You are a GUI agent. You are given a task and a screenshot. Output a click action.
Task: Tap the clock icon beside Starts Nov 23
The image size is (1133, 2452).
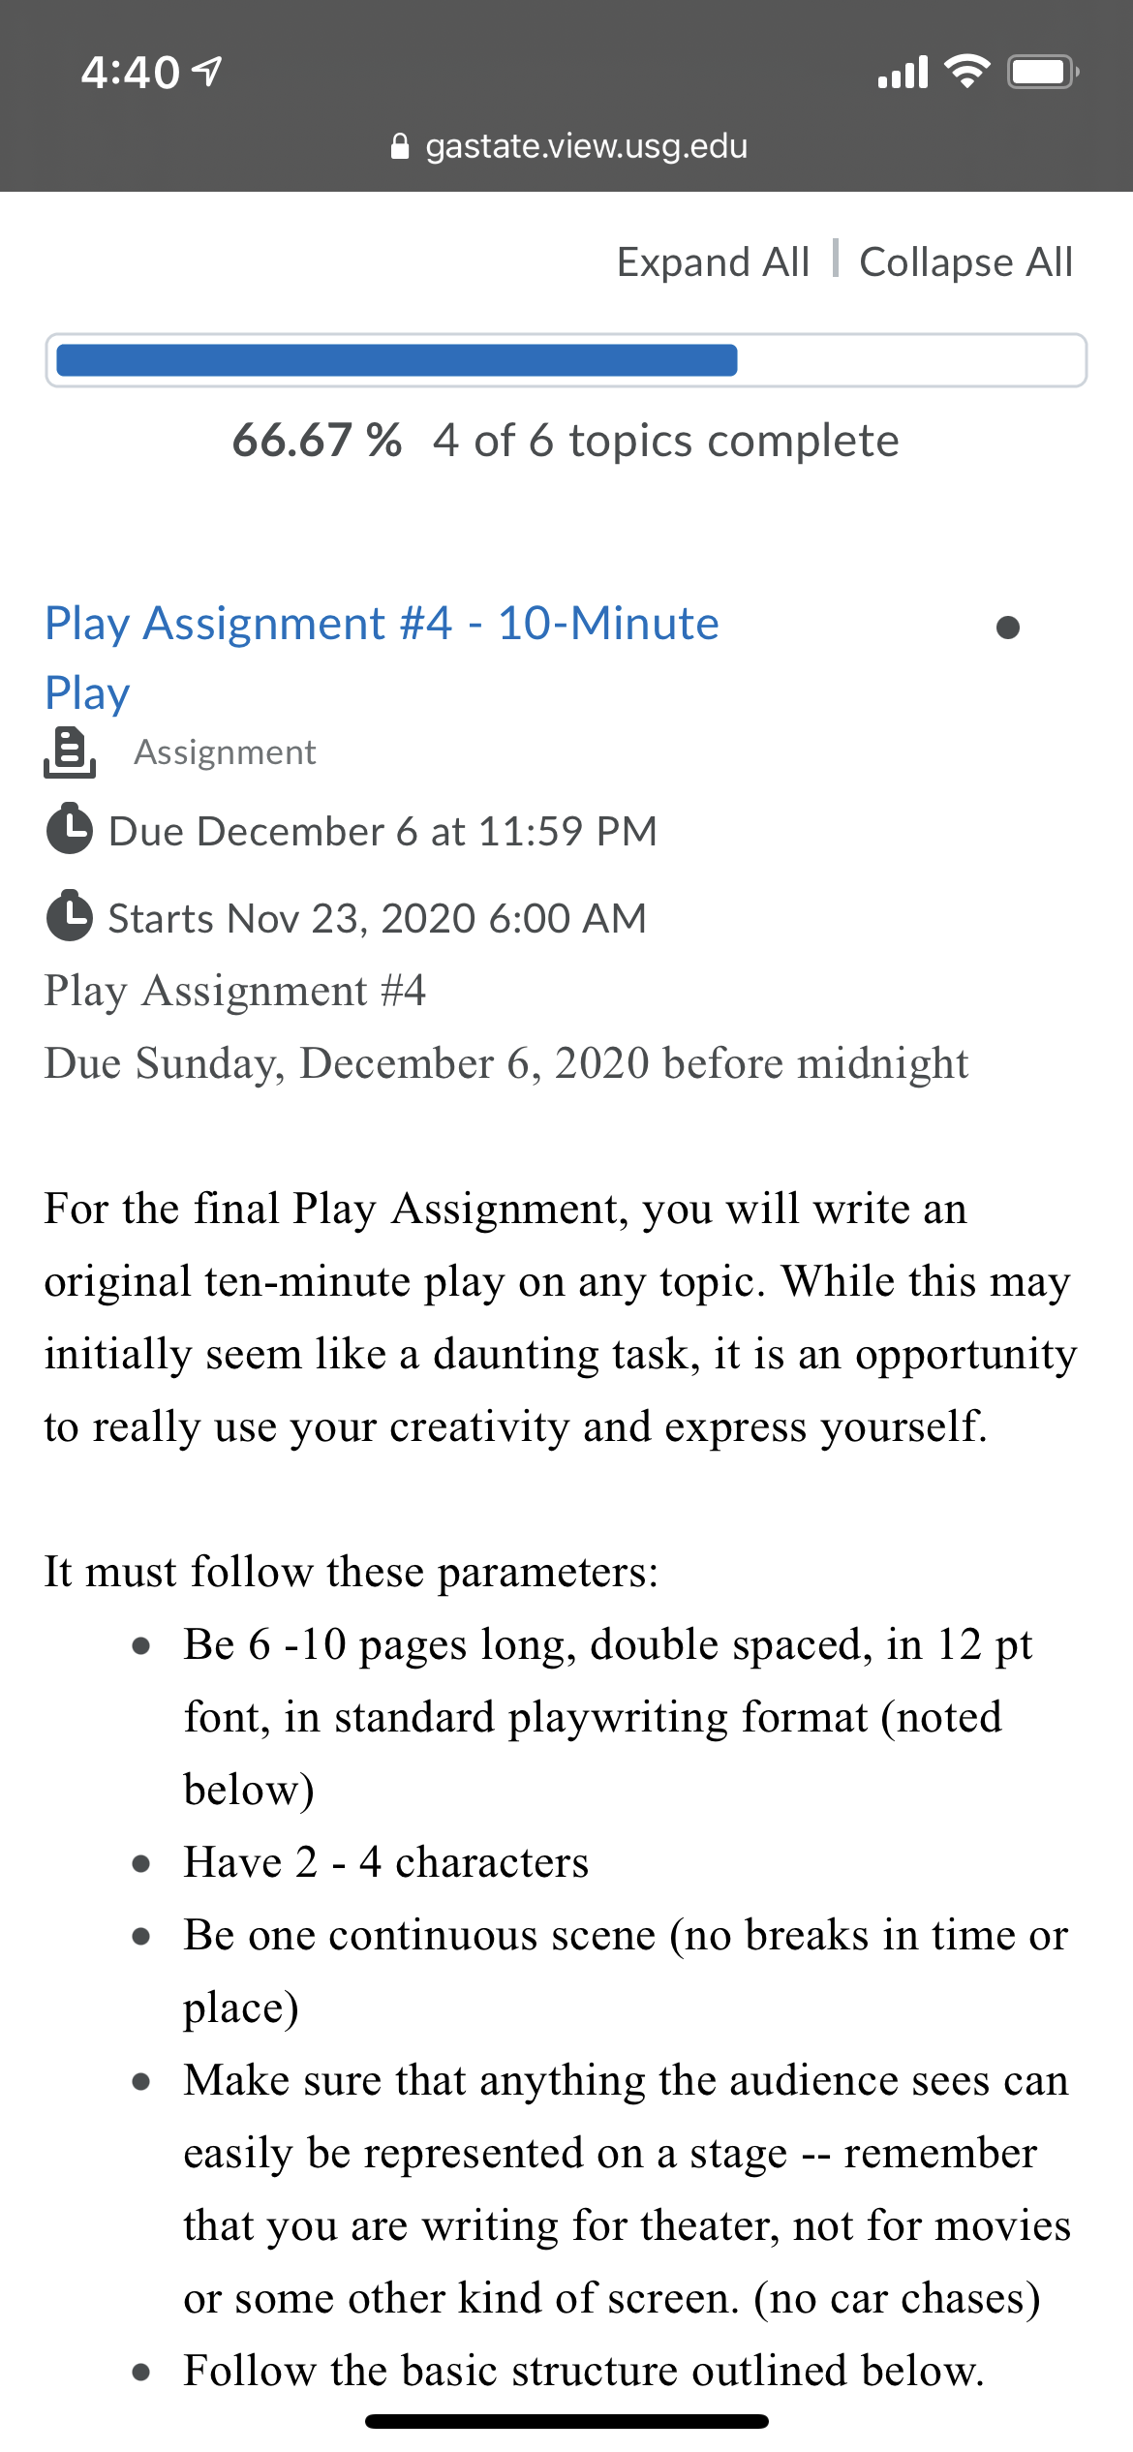tap(70, 916)
